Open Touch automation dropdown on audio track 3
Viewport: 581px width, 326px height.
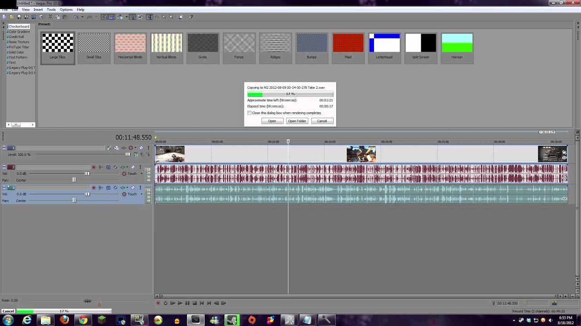click(x=141, y=194)
